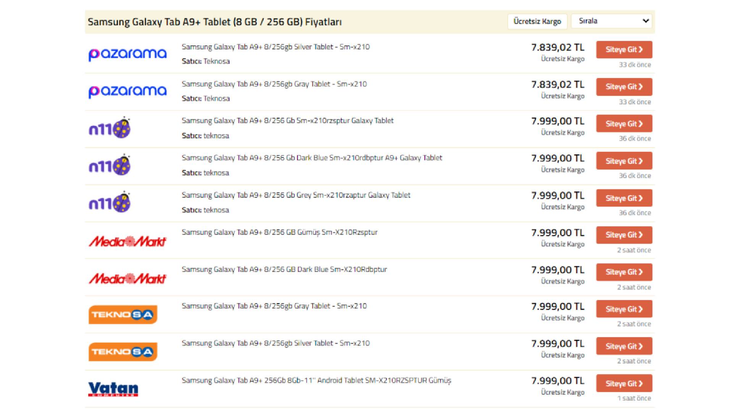Click the Vatan Computer logo

point(113,389)
